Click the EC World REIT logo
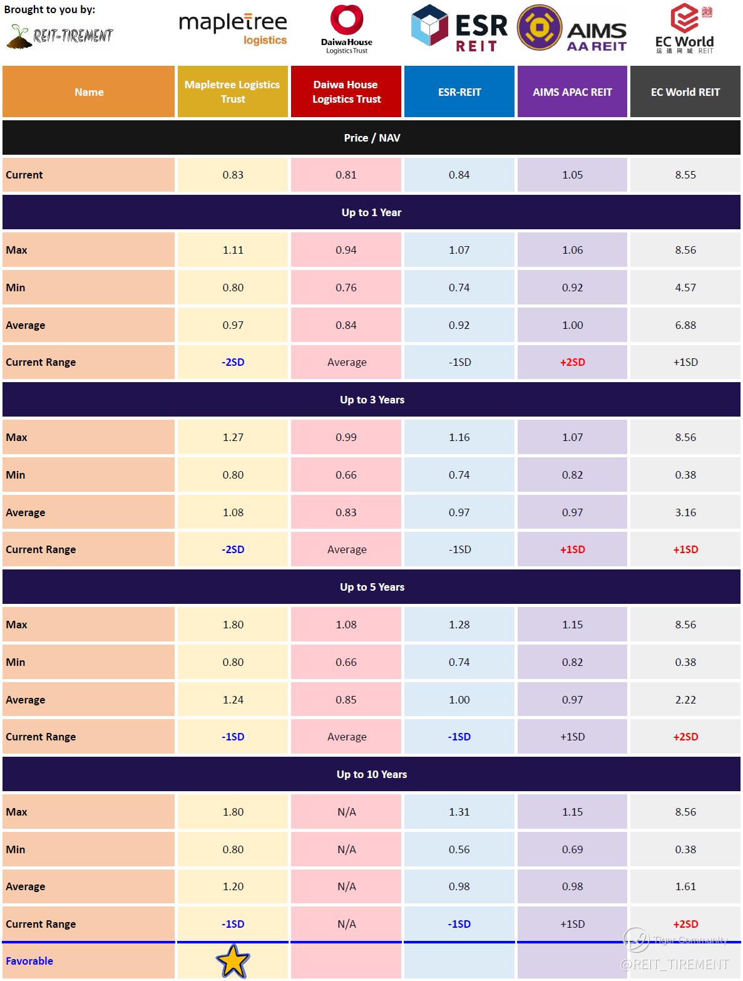Image resolution: width=743 pixels, height=981 pixels. tap(685, 28)
